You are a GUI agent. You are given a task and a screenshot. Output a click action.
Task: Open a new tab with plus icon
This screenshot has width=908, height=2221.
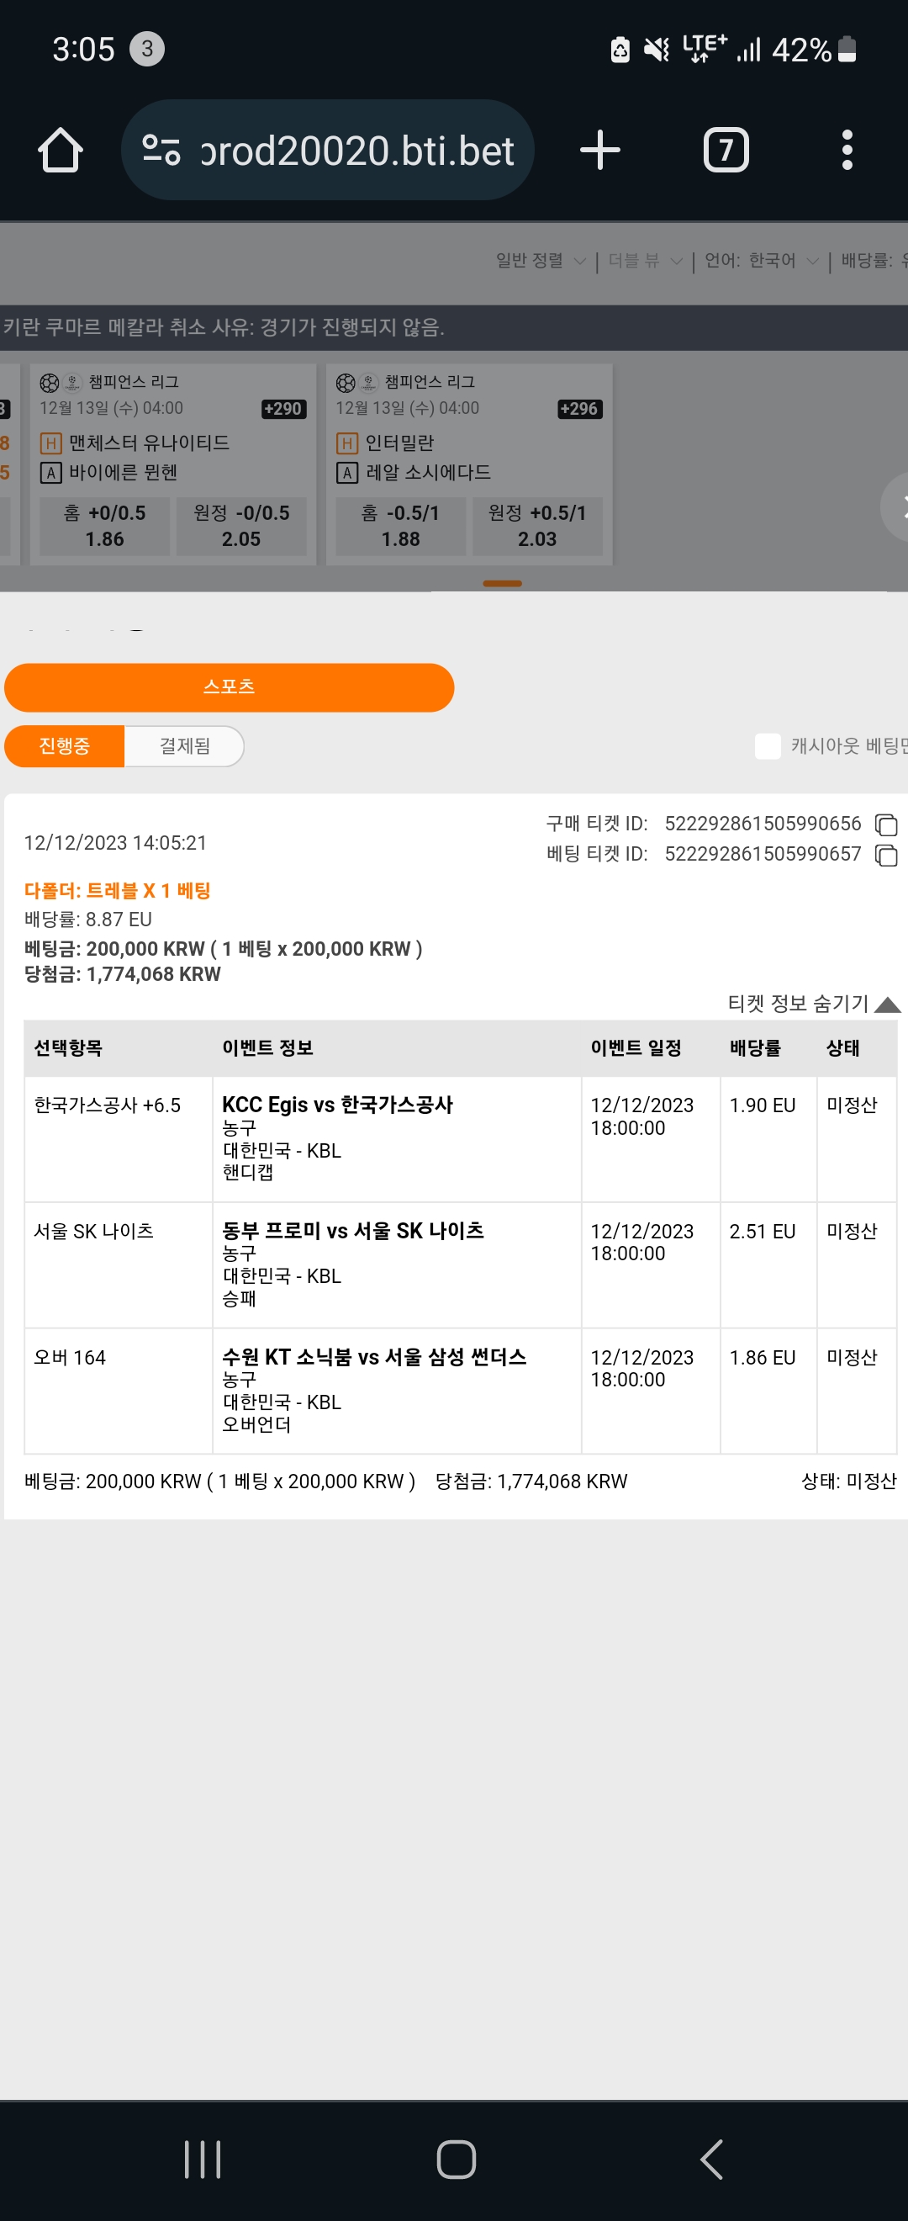click(599, 150)
